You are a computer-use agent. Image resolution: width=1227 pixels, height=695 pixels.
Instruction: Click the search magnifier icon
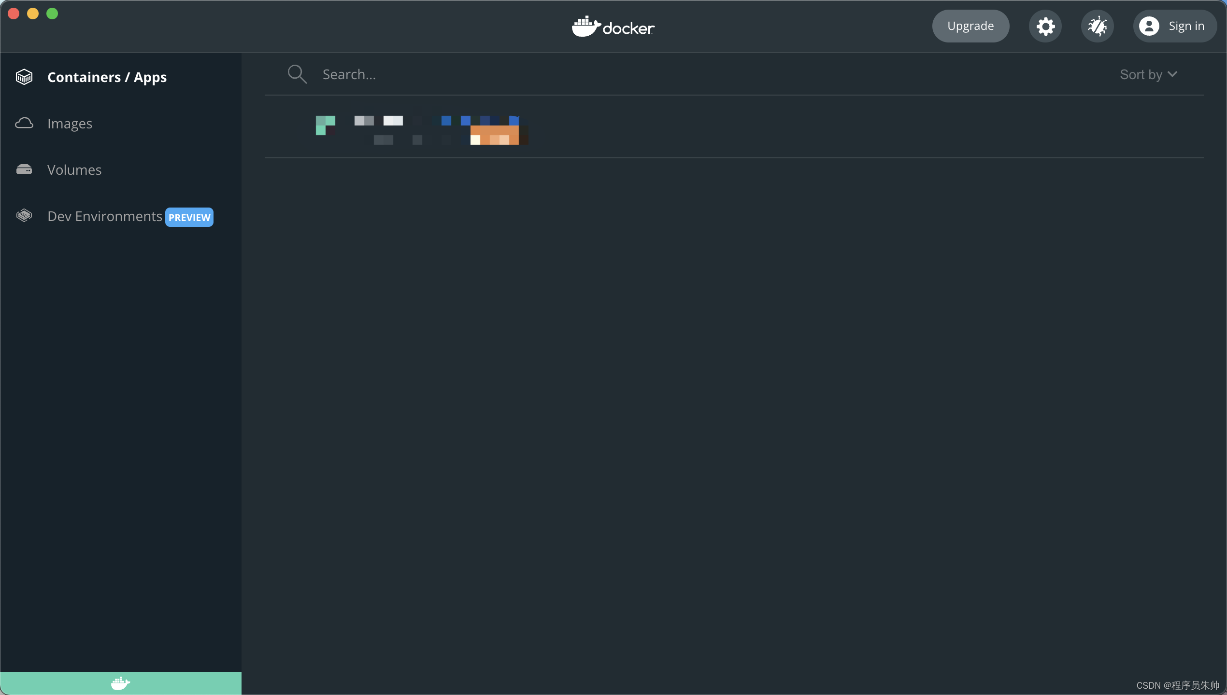tap(297, 74)
